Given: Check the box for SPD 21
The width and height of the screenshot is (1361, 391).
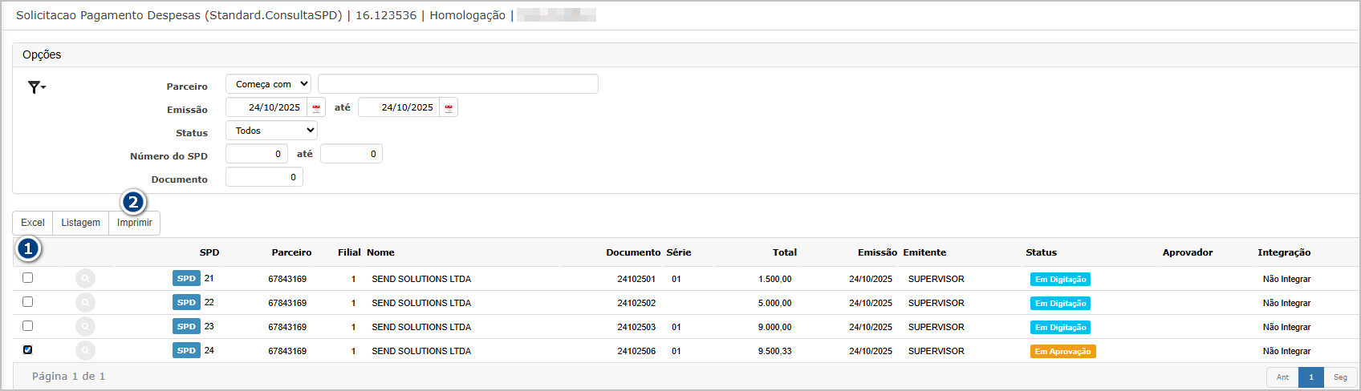Looking at the screenshot, I should point(28,278).
